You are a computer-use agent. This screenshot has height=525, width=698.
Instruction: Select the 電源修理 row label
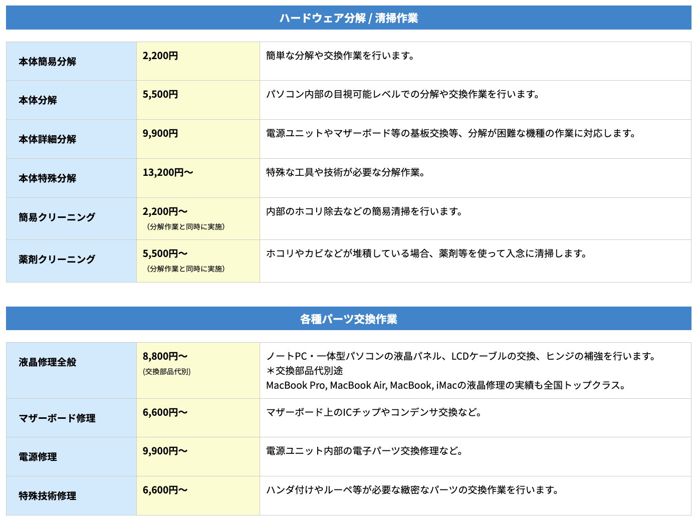click(x=38, y=457)
